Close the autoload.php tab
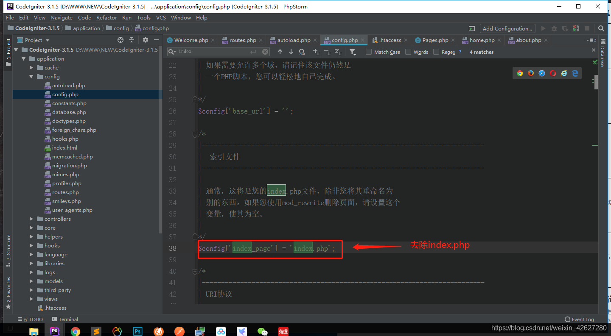611x336 pixels. click(315, 40)
